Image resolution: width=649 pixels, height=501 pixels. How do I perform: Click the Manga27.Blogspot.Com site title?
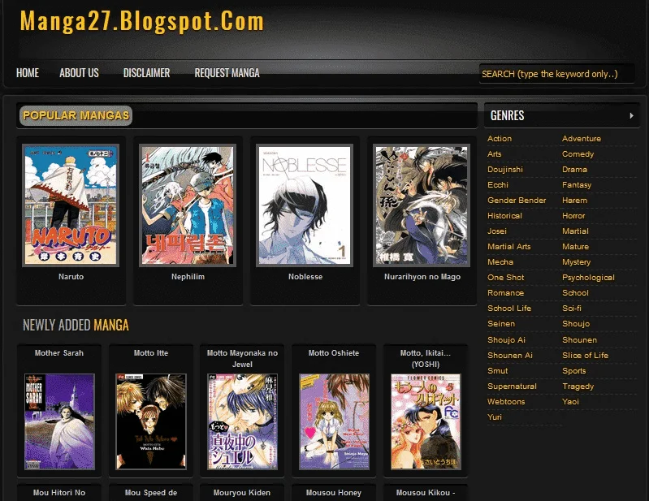pos(142,20)
